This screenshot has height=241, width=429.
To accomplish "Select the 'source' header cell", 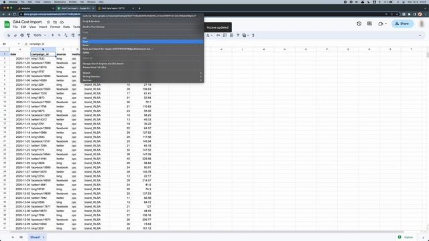I will (63, 54).
